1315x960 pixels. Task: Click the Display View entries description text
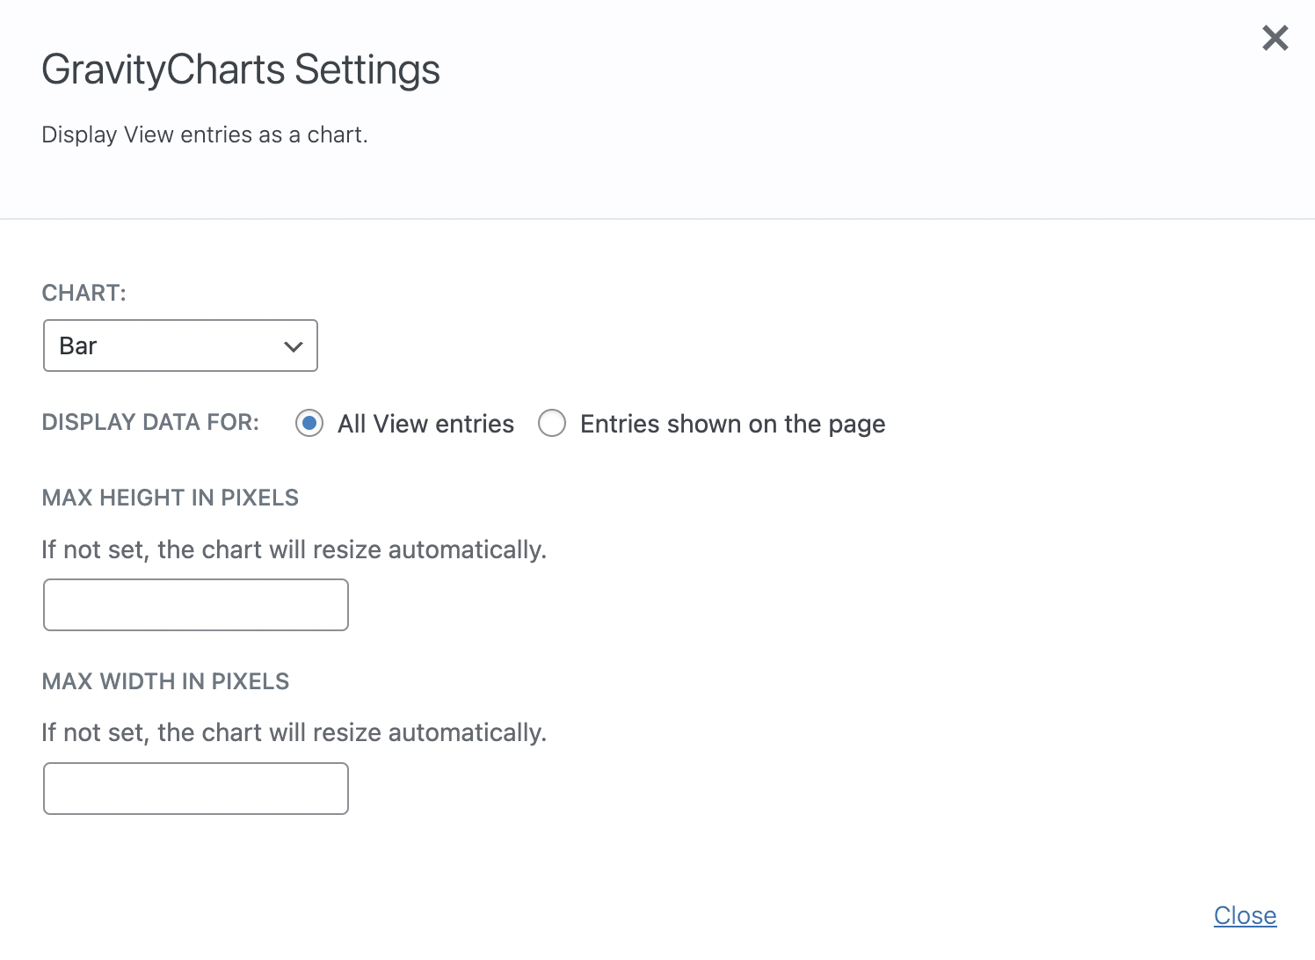[205, 134]
